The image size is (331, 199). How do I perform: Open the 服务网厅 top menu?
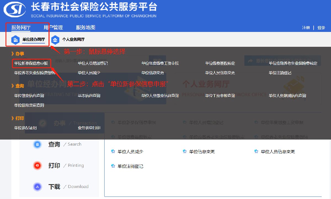[x=21, y=28]
